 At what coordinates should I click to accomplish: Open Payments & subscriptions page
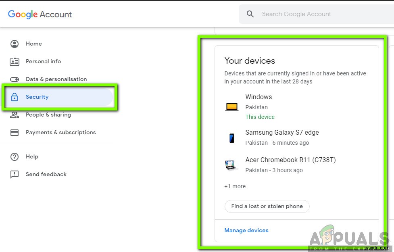[60, 132]
